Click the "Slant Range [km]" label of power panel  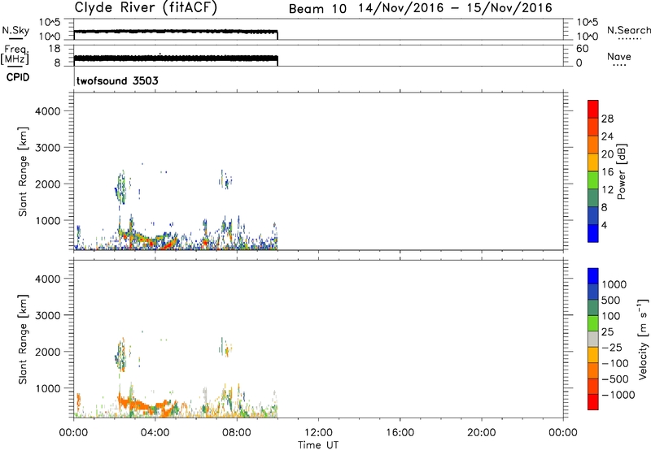pos(23,172)
